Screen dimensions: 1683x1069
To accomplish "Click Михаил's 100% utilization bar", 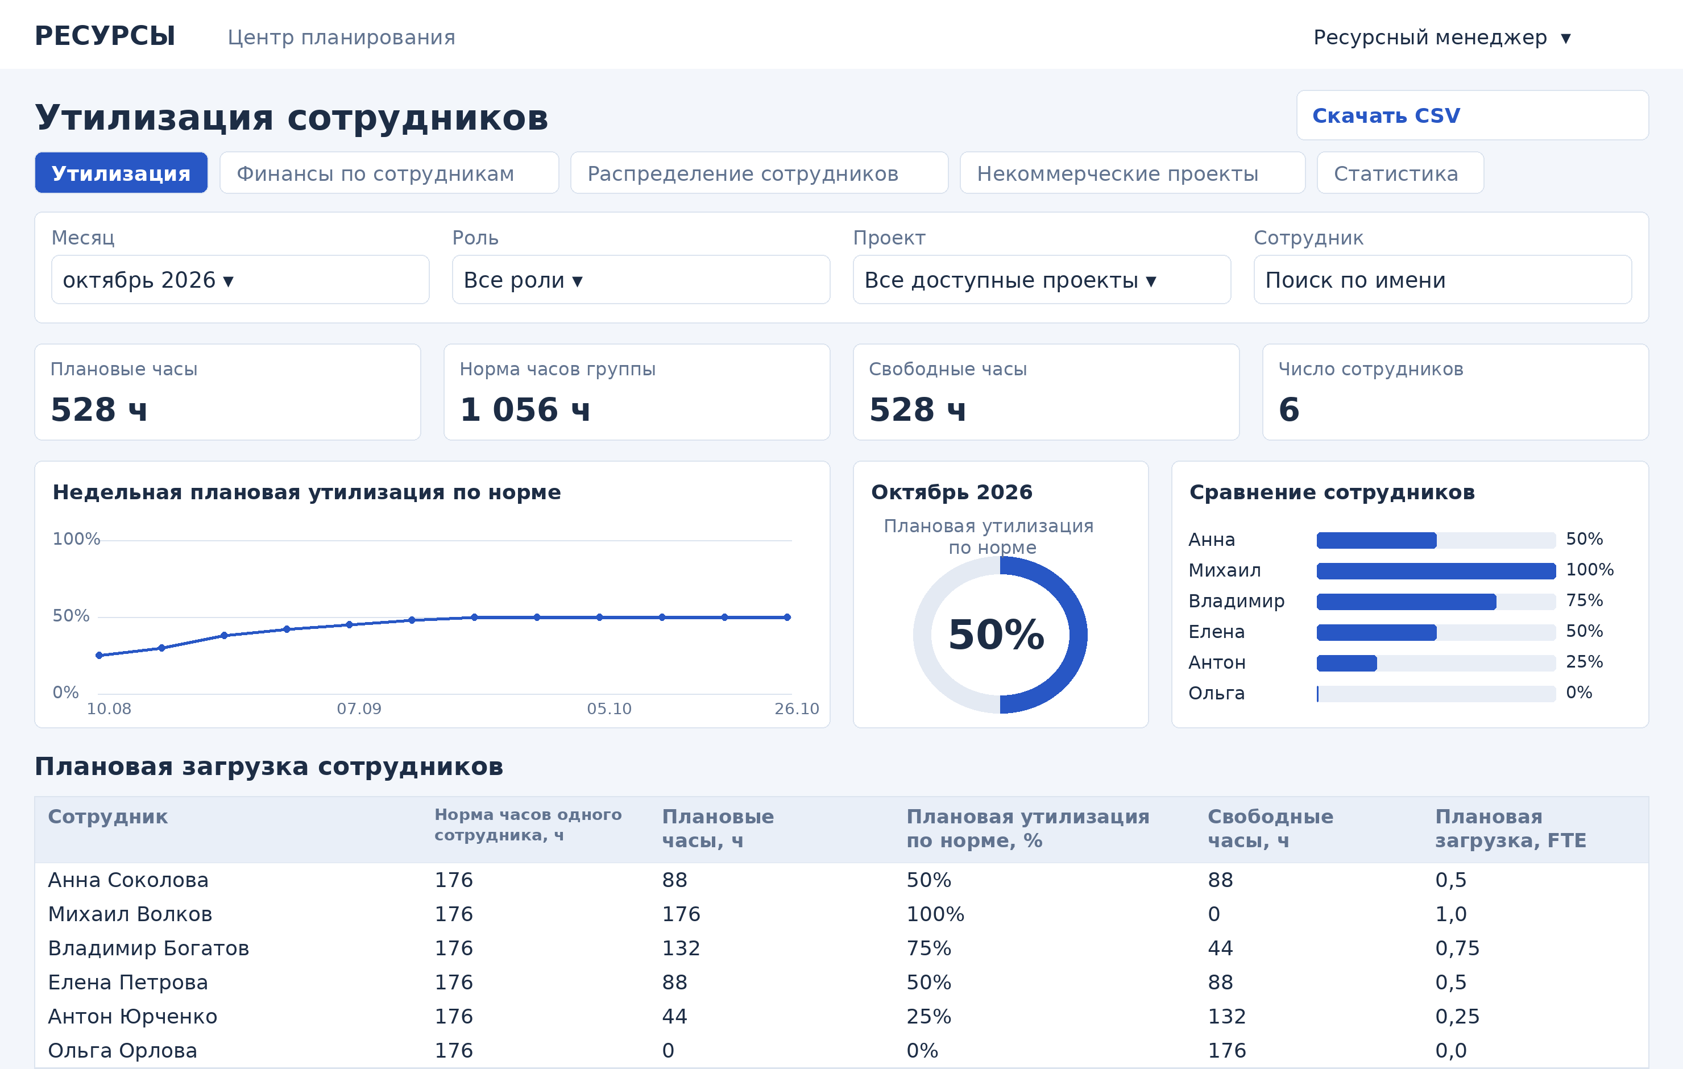I will point(1436,571).
